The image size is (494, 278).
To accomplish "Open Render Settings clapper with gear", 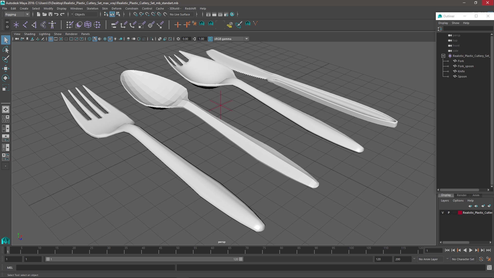I will [x=226, y=14].
